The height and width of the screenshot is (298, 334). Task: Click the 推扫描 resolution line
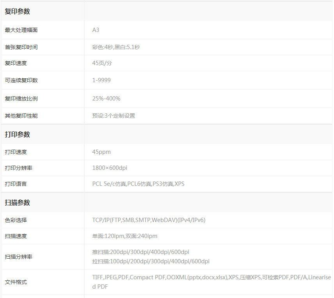[x=140, y=252]
